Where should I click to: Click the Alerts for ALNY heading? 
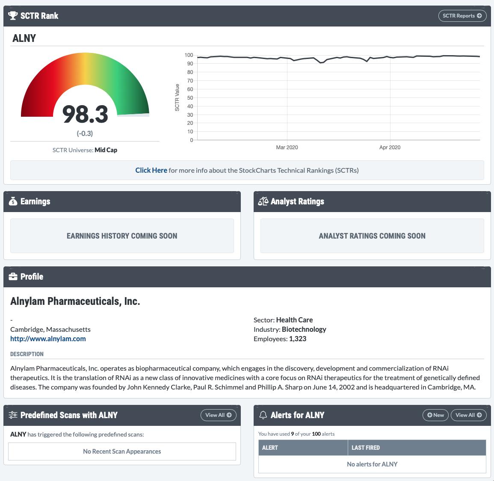pyautogui.click(x=297, y=415)
